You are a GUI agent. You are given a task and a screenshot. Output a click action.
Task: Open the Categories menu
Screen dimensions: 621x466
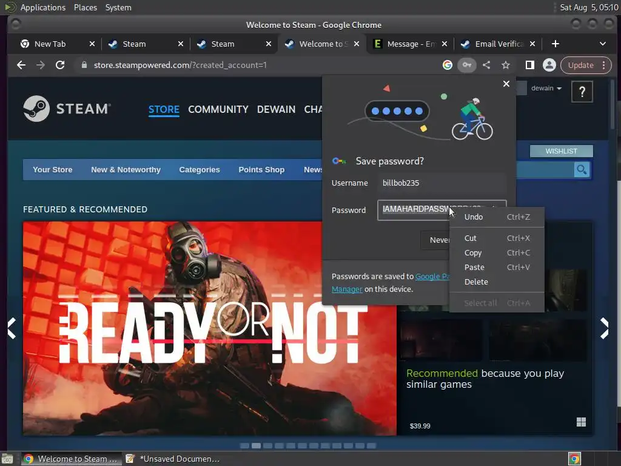pos(199,170)
